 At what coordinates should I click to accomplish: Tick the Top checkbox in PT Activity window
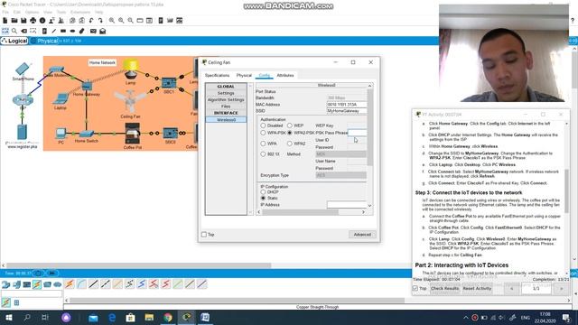[415, 289]
